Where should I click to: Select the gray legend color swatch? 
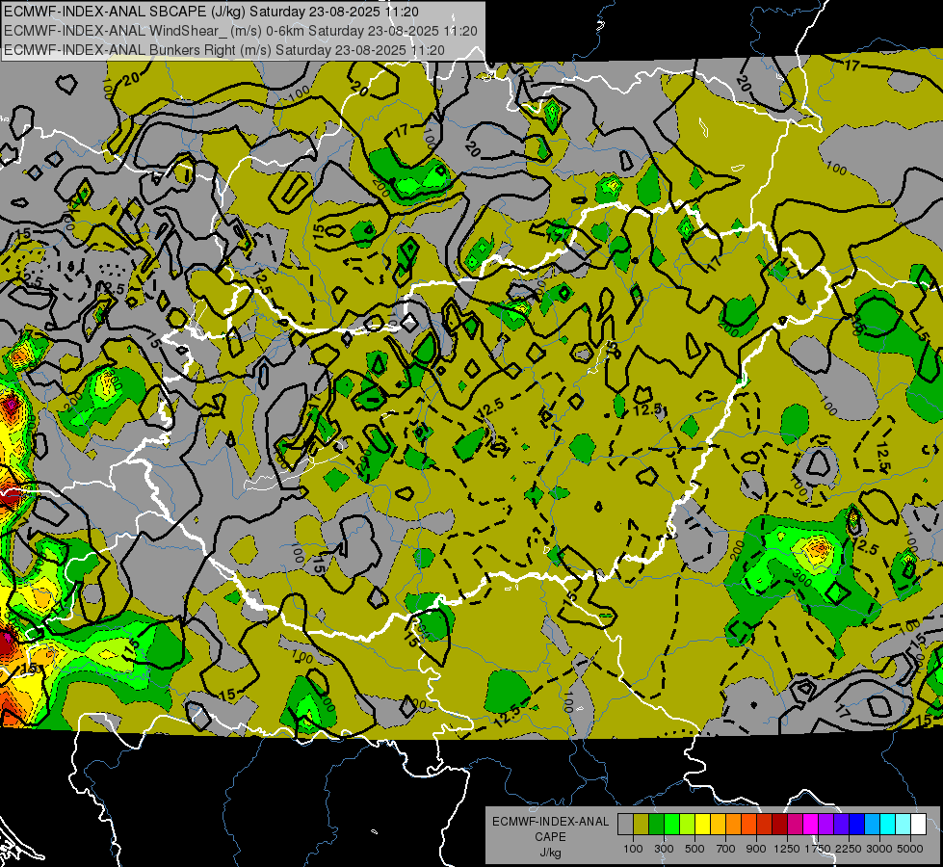(625, 825)
